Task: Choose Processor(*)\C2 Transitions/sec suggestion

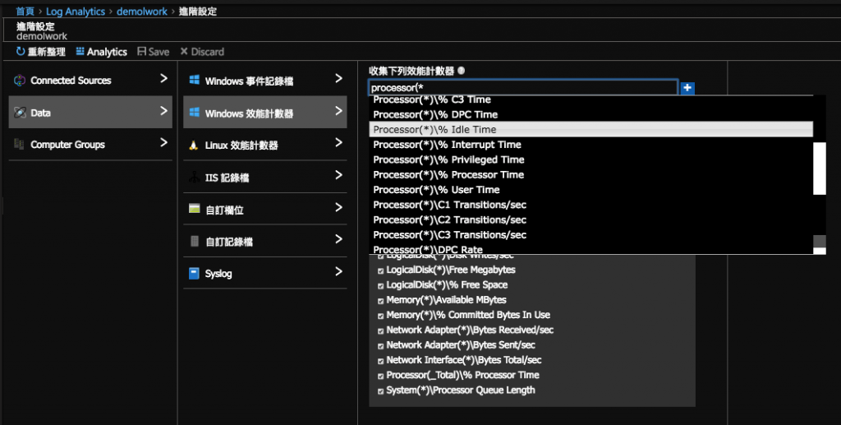Action: [x=591, y=219]
